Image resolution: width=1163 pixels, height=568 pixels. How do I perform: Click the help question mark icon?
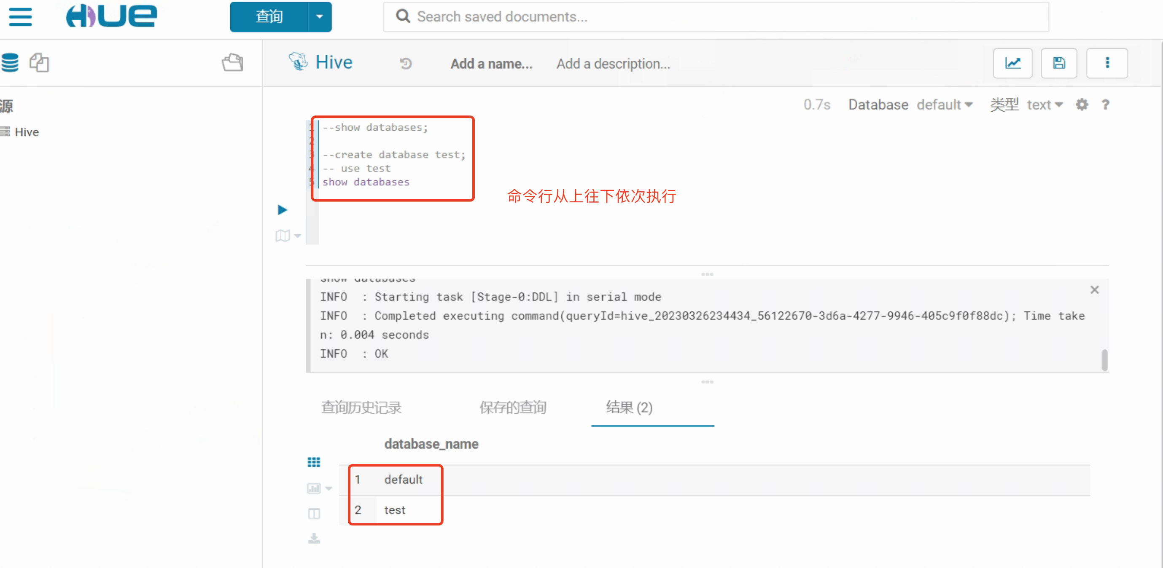point(1105,104)
